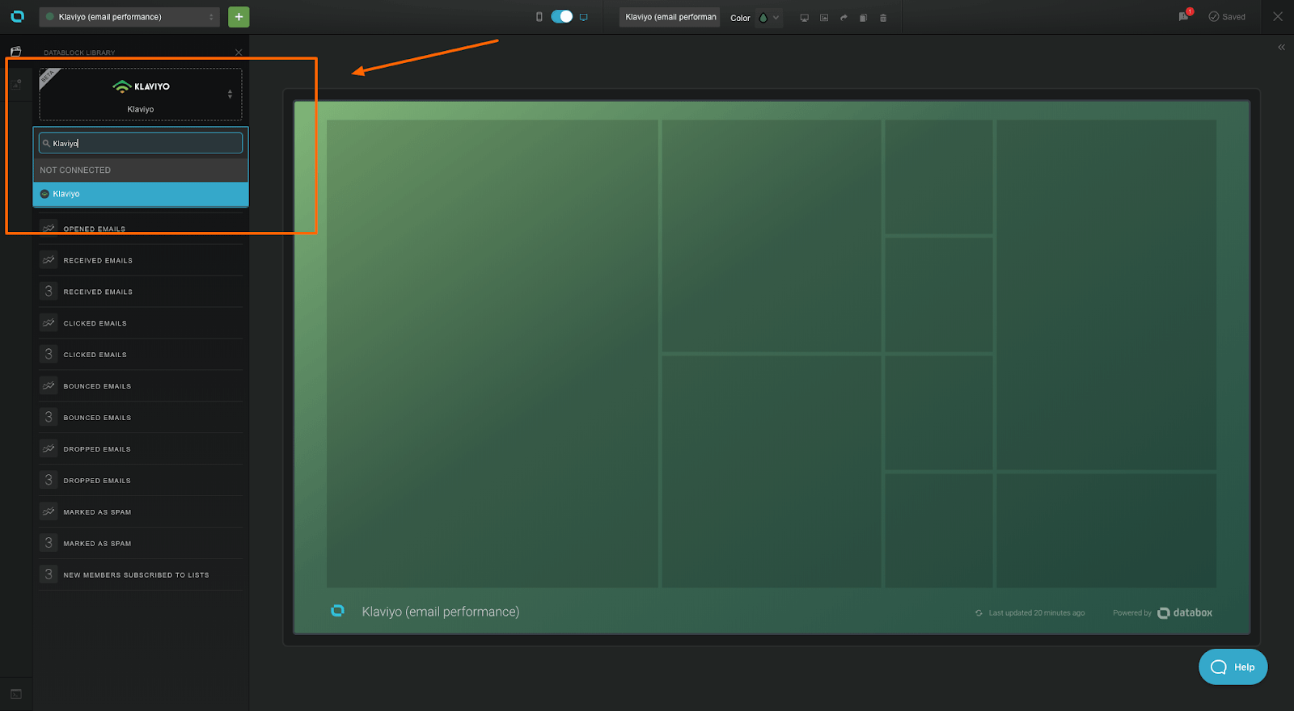Select the Bounced Emails line chart datablock
The image size is (1294, 711).
[x=141, y=386]
